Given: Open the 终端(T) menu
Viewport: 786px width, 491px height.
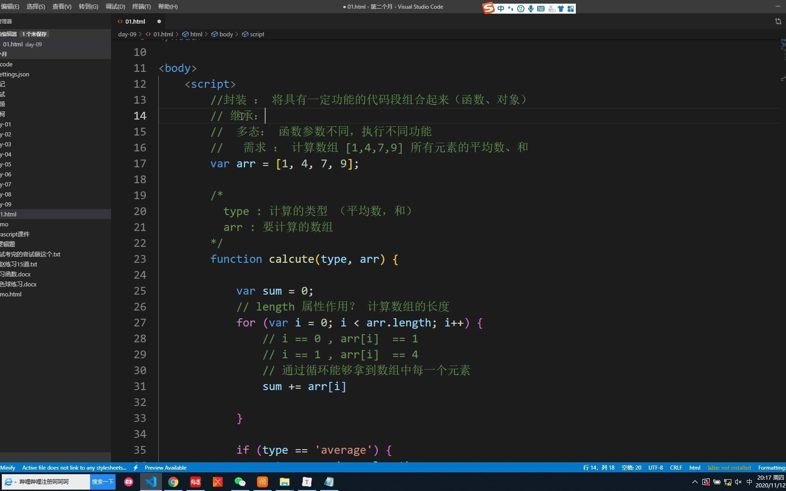Looking at the screenshot, I should [x=141, y=6].
